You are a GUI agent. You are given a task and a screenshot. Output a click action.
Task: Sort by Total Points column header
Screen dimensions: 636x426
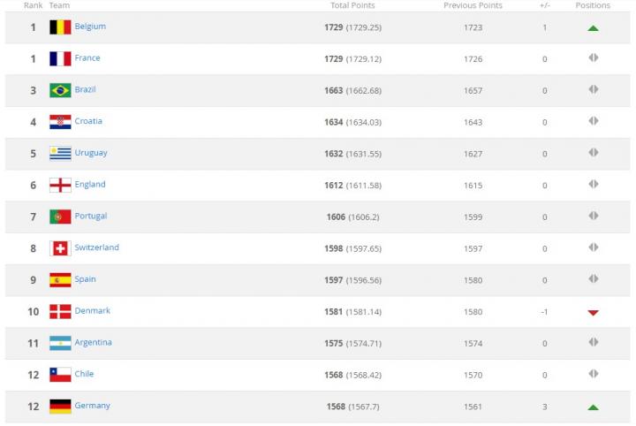click(352, 5)
